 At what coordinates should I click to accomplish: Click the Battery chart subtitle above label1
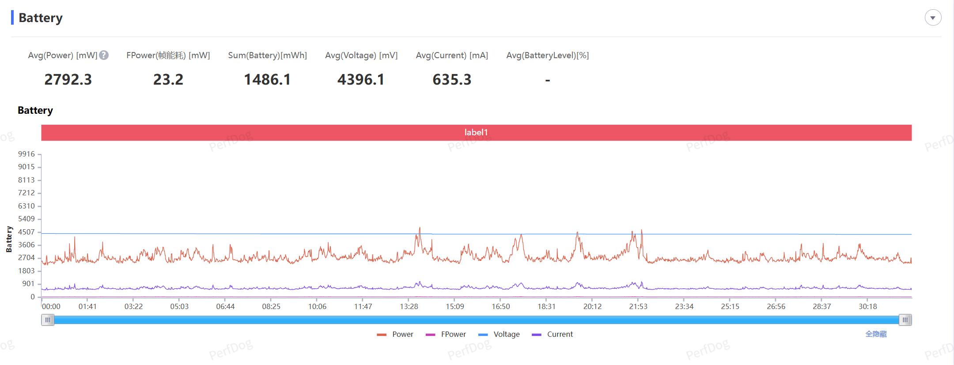(x=35, y=110)
